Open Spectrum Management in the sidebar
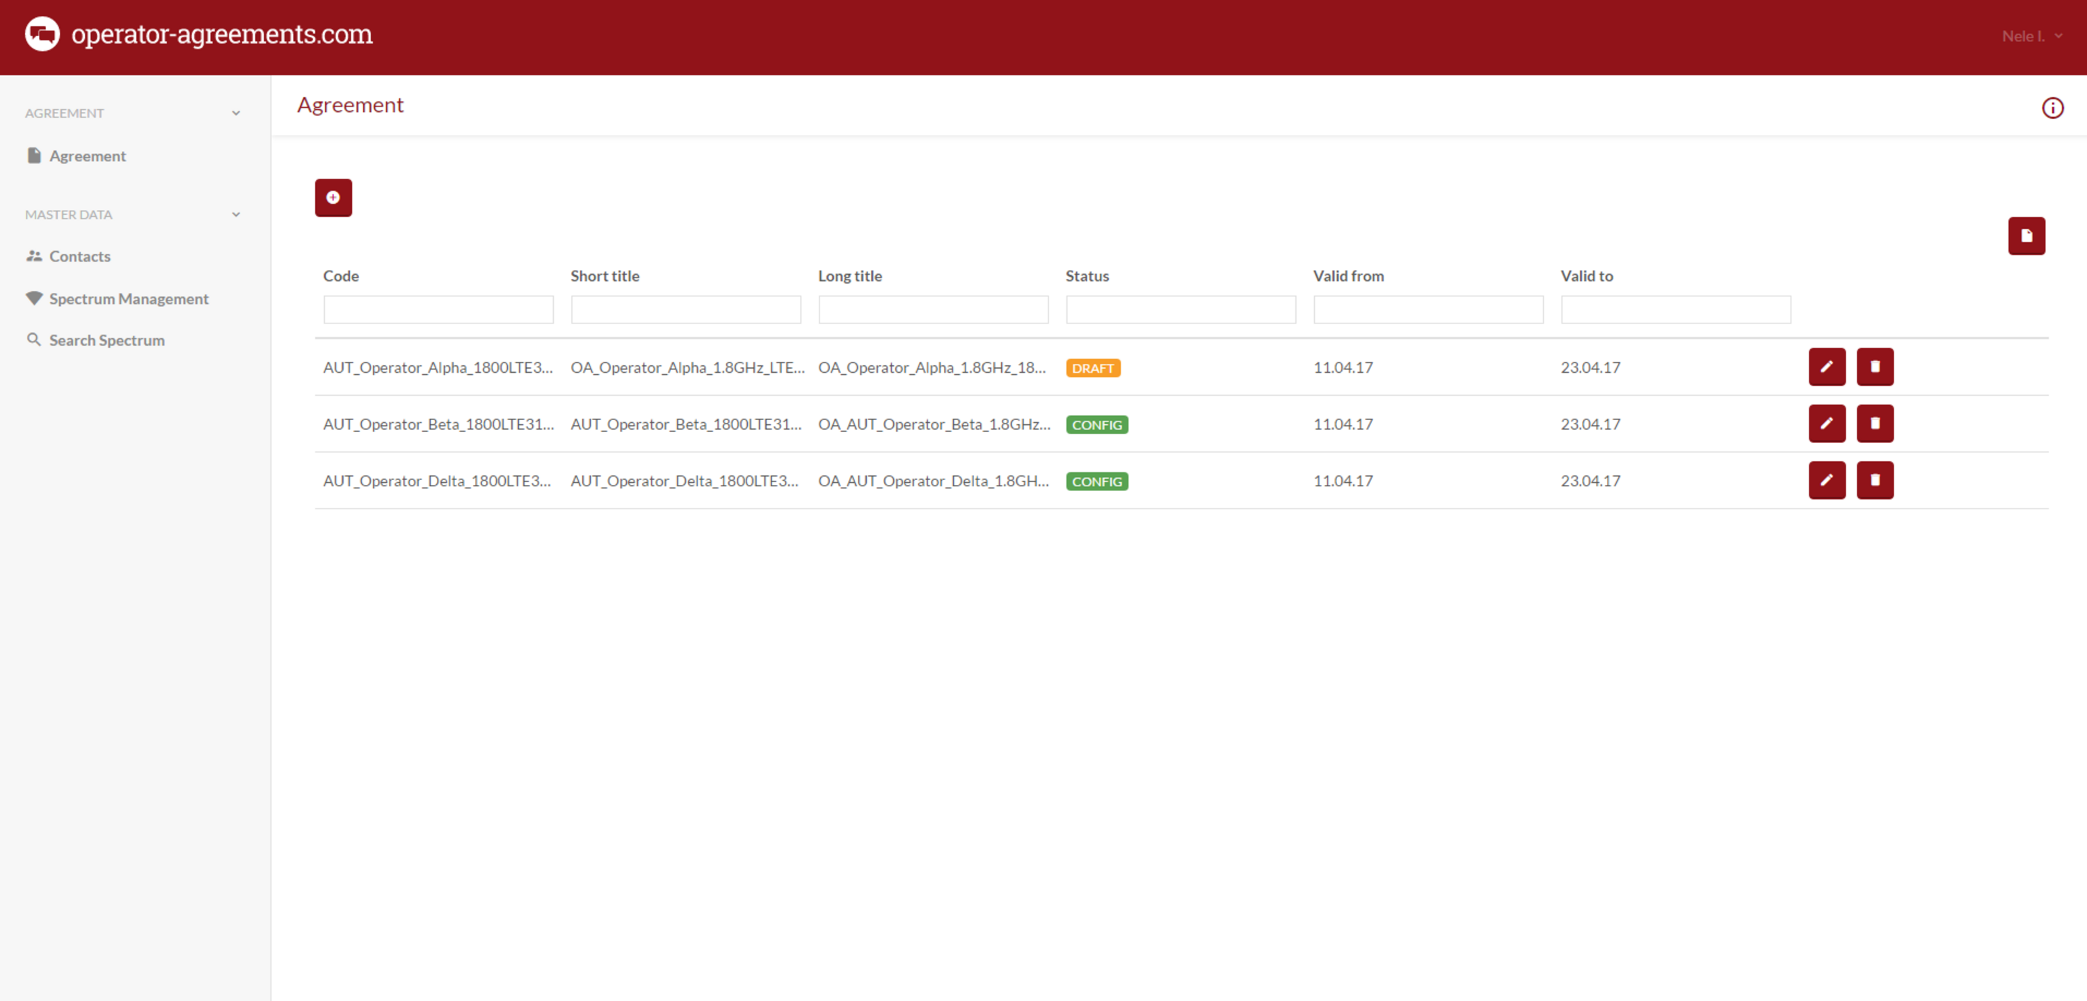2087x1001 pixels. coord(129,298)
